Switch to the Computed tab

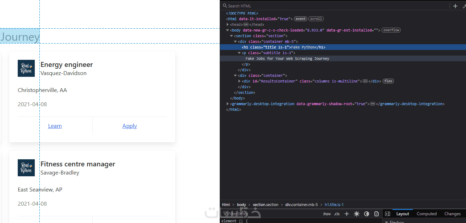pyautogui.click(x=427, y=214)
